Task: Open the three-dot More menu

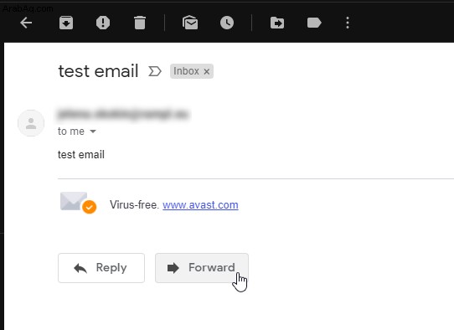Action: click(x=348, y=23)
